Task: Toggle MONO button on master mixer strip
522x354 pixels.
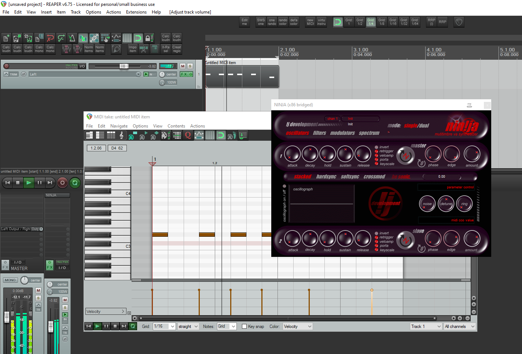Action: click(x=10, y=280)
